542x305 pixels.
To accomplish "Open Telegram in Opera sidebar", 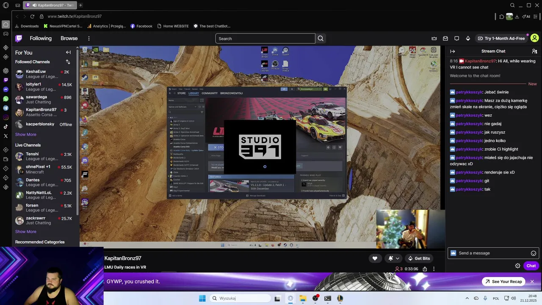I will pyautogui.click(x=6, y=108).
